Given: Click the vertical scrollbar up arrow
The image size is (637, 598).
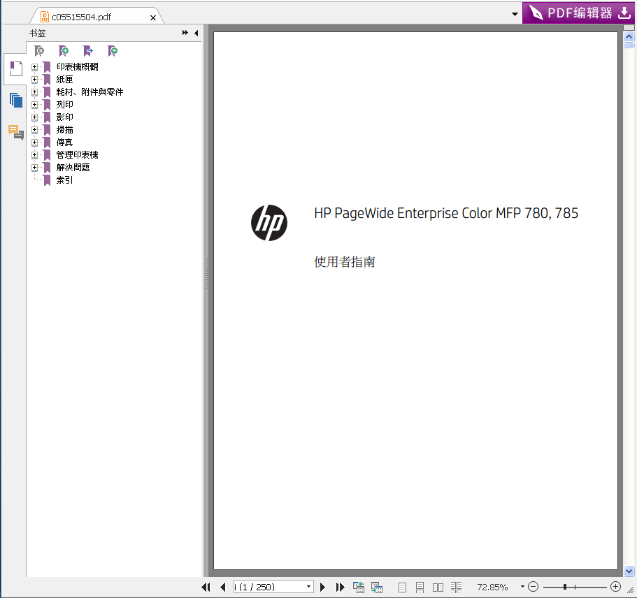Looking at the screenshot, I should (629, 37).
